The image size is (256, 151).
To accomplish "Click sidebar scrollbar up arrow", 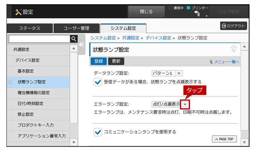I will [74, 48].
